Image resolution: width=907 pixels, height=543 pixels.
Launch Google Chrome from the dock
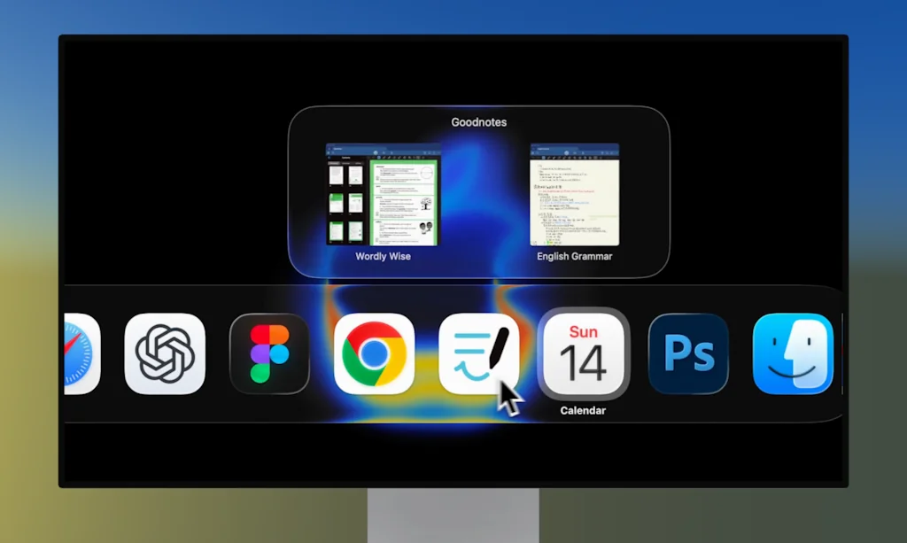[x=374, y=353]
